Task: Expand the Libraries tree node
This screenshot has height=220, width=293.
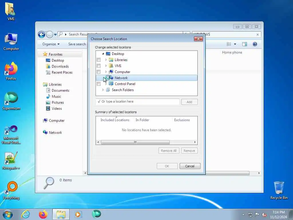Action: pos(106,60)
